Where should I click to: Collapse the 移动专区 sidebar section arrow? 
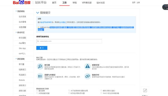pyautogui.click(x=16, y=32)
